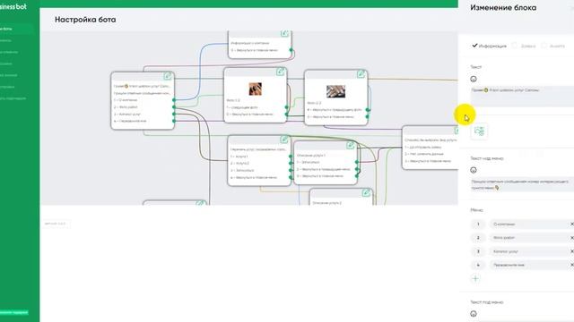This screenshot has height=322, width=574.
Task: Click connector dot of '3 – Каталог услуг'
Action: (174, 114)
